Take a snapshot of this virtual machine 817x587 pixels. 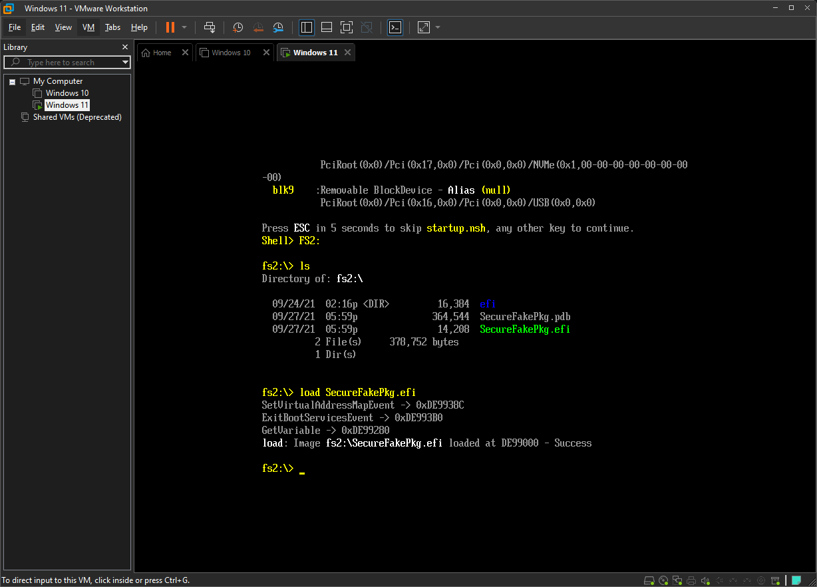coord(238,27)
